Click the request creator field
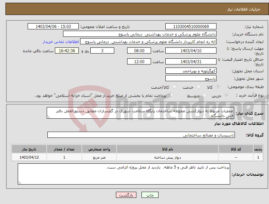Viewport: 269px width, 204px height. pyautogui.click(x=148, y=42)
